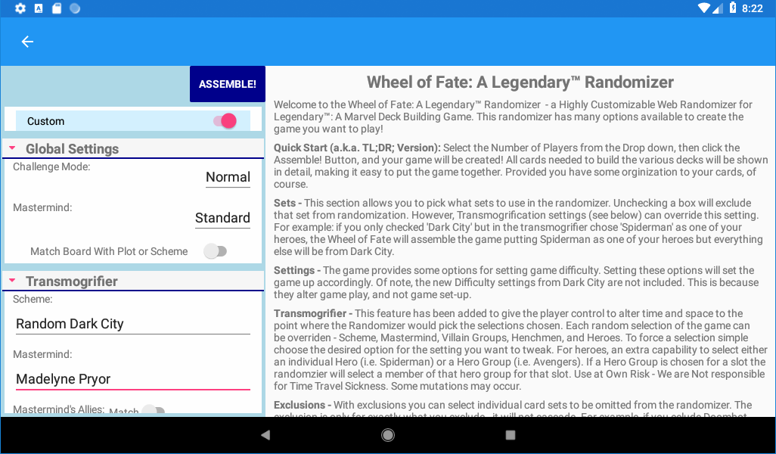Open the Mastermind dropdown showing Madelyne Pryor
The width and height of the screenshot is (776, 454).
pos(132,379)
